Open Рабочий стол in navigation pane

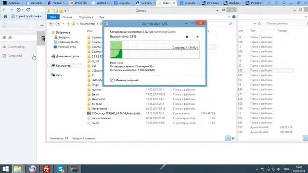coord(64,47)
